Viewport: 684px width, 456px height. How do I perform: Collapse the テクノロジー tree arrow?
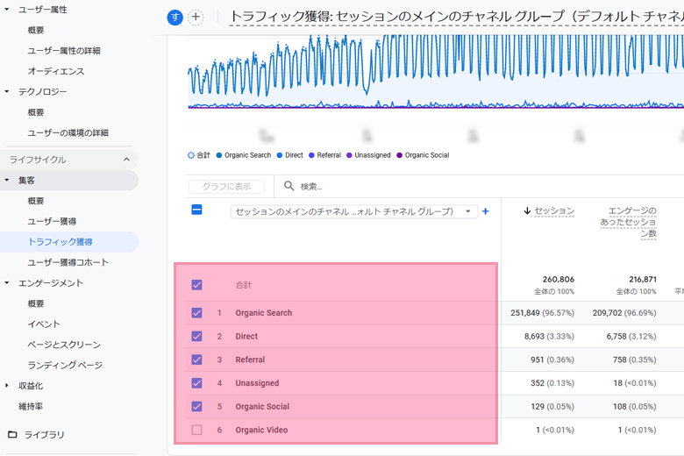[x=6, y=91]
